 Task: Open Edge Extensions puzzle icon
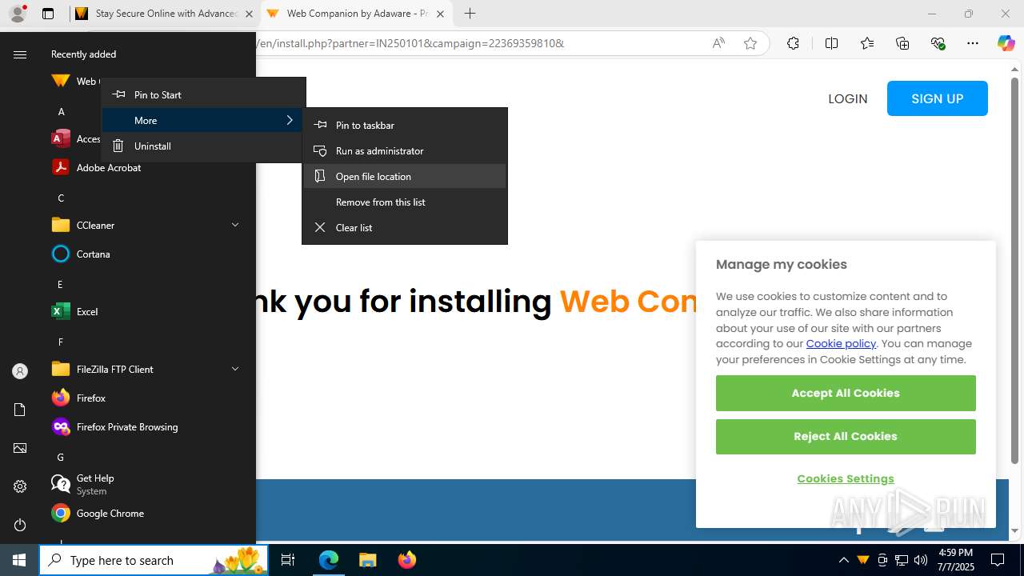[x=793, y=43]
